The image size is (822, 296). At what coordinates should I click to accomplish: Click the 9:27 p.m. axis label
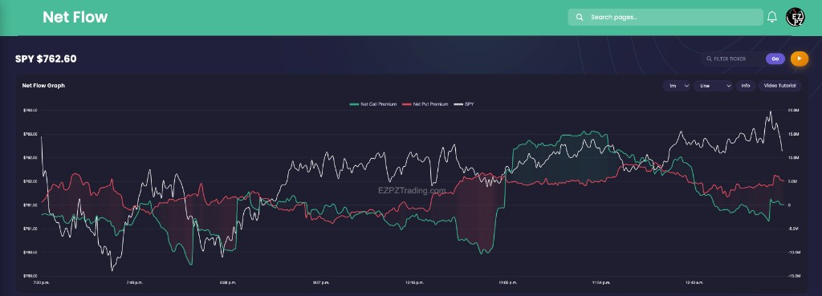coord(320,282)
